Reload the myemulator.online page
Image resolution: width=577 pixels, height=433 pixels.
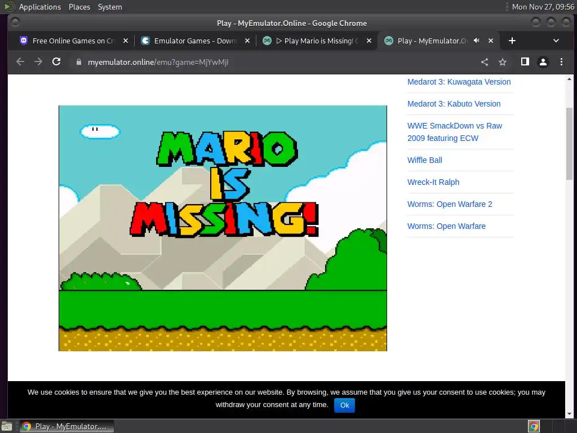[56, 62]
